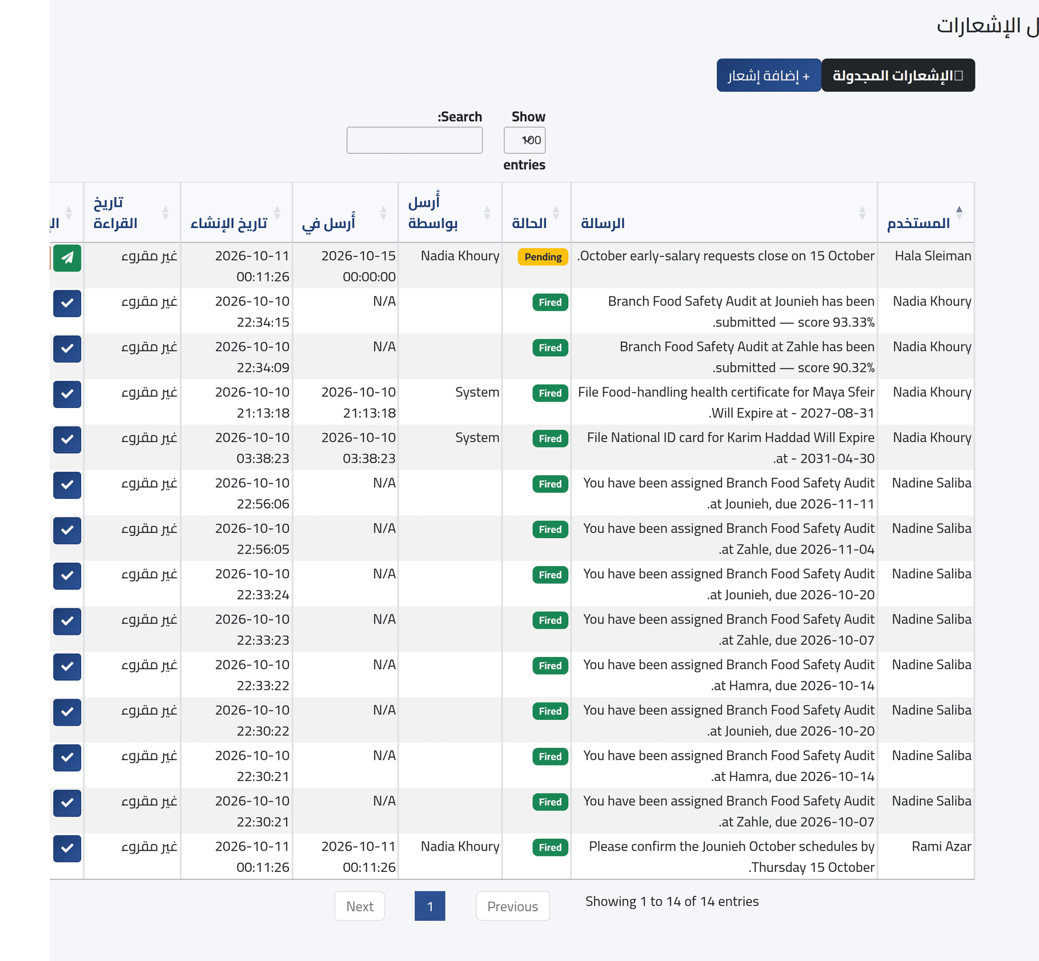Click File National ID card for Karim Haddad message
Image resolution: width=1039 pixels, height=961 pixels.
click(731, 448)
